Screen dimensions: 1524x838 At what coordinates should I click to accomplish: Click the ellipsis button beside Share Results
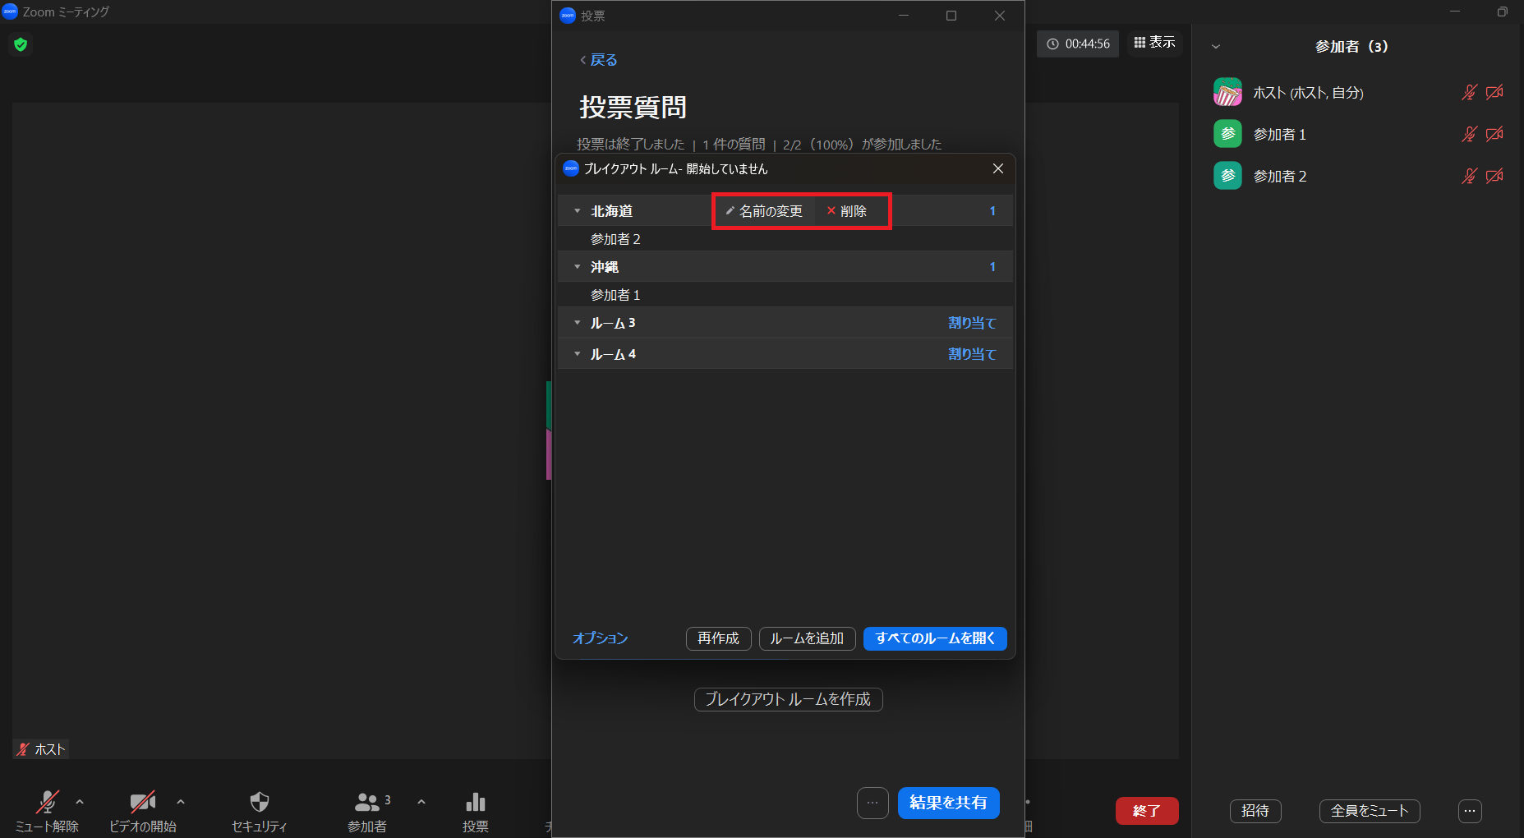(x=873, y=803)
